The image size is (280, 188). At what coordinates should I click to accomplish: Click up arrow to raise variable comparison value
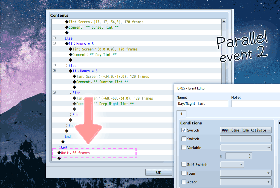[249, 155]
